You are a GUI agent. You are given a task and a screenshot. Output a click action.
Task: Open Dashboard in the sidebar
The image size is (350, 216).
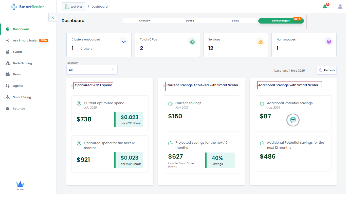21,29
